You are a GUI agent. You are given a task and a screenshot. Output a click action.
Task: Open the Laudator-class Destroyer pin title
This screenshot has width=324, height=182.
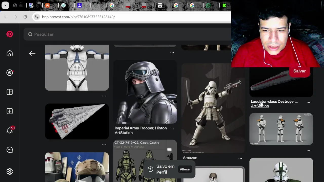coord(274,102)
